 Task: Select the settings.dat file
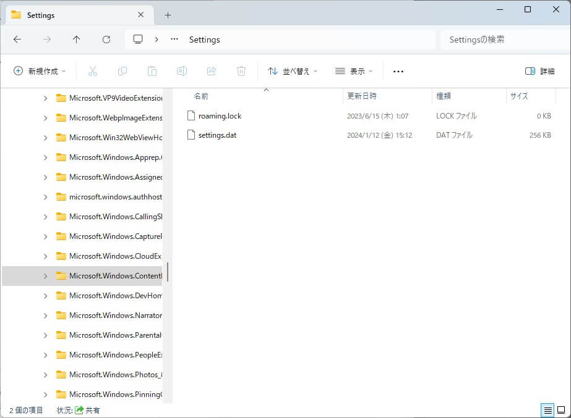click(x=217, y=135)
